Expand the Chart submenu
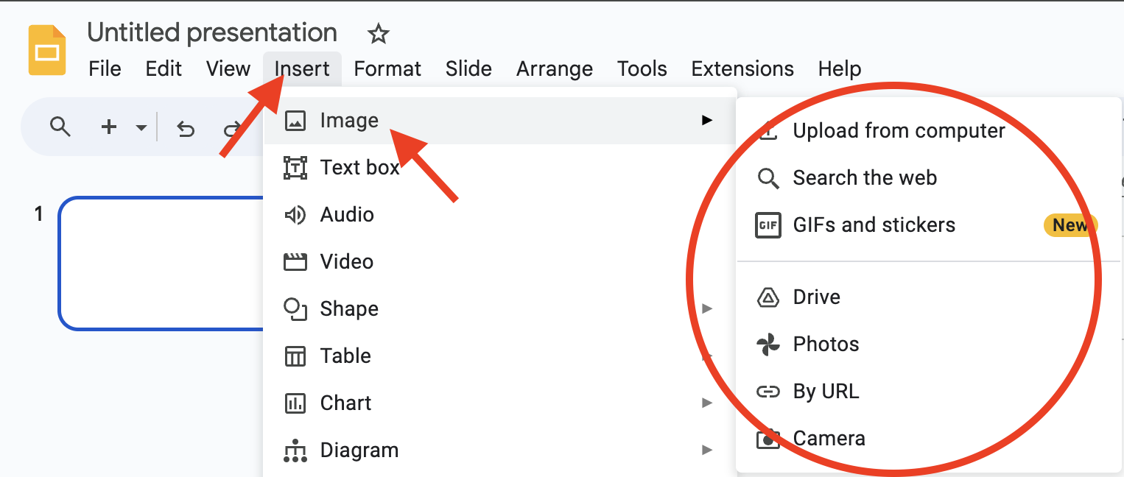 coord(345,403)
